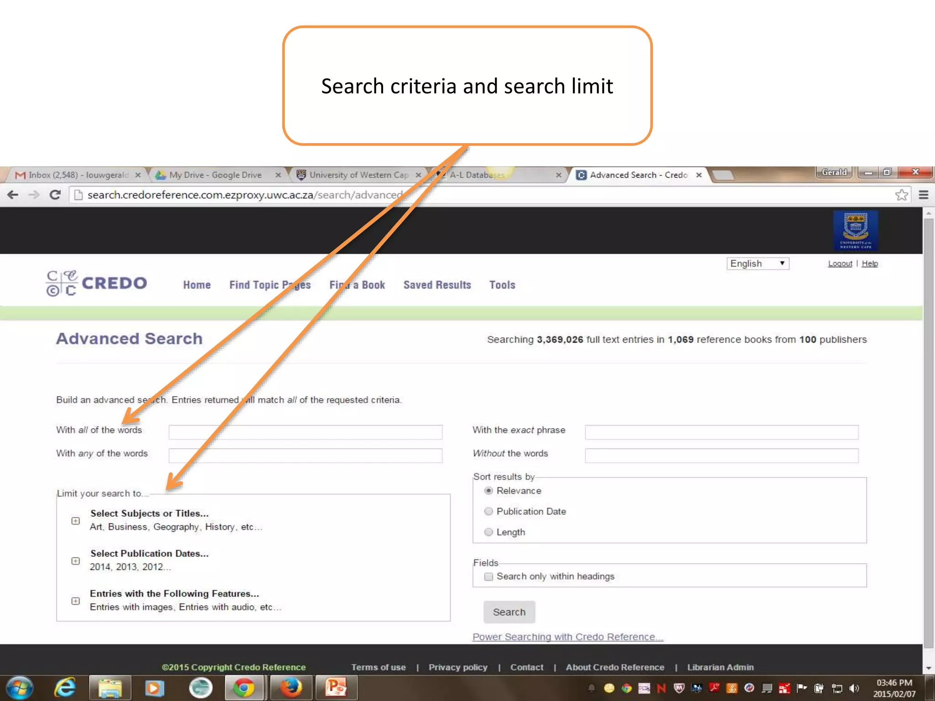This screenshot has width=935, height=701.
Task: Open Firefox from the taskbar
Action: 290,688
